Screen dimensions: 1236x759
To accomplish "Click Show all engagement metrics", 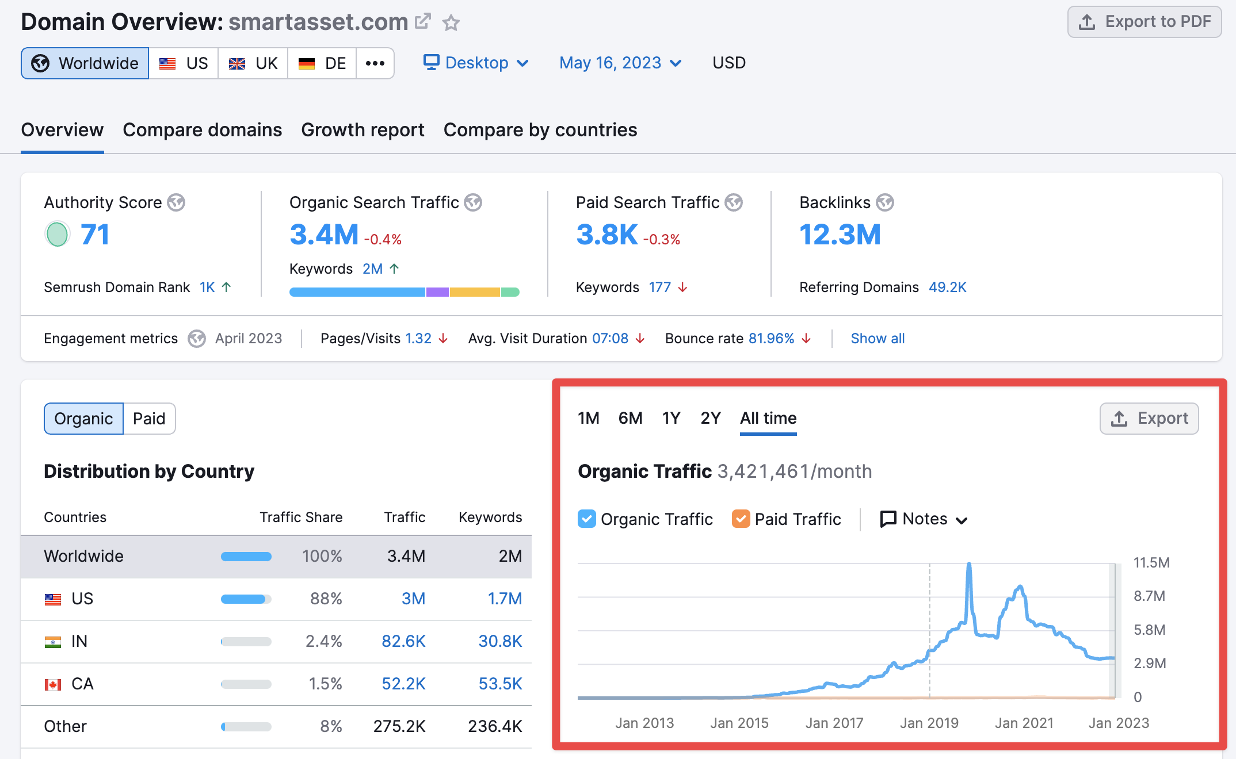I will point(878,339).
